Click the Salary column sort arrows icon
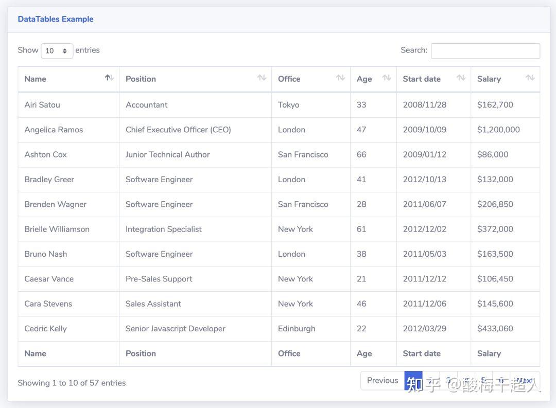Screen dimensions: 556x408 click(530, 78)
